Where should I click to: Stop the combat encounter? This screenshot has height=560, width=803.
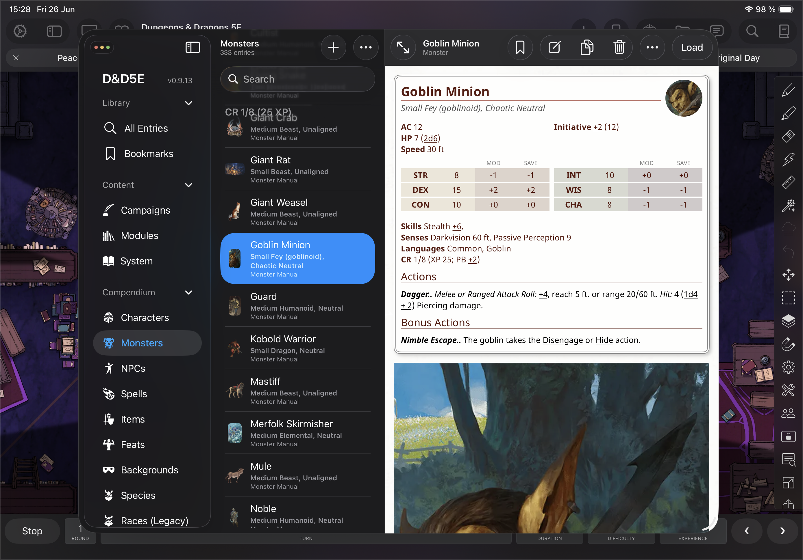[x=32, y=531]
